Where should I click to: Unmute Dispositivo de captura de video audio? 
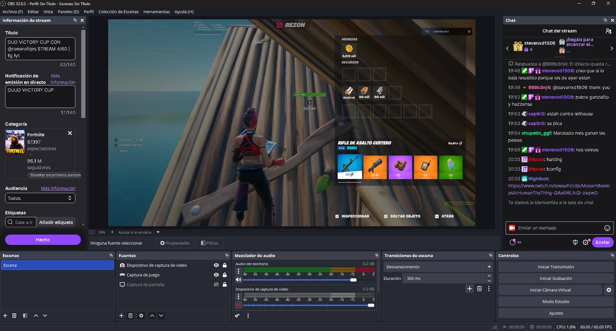(238, 305)
